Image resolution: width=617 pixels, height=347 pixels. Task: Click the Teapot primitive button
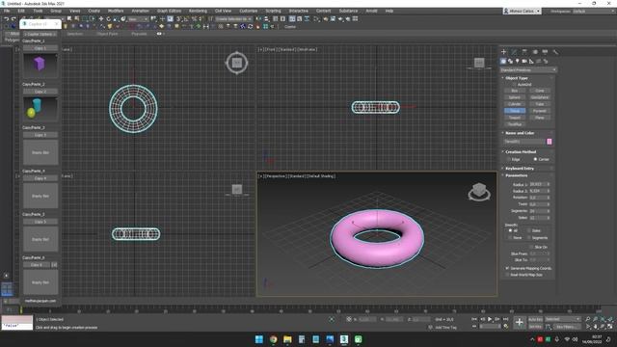point(515,118)
